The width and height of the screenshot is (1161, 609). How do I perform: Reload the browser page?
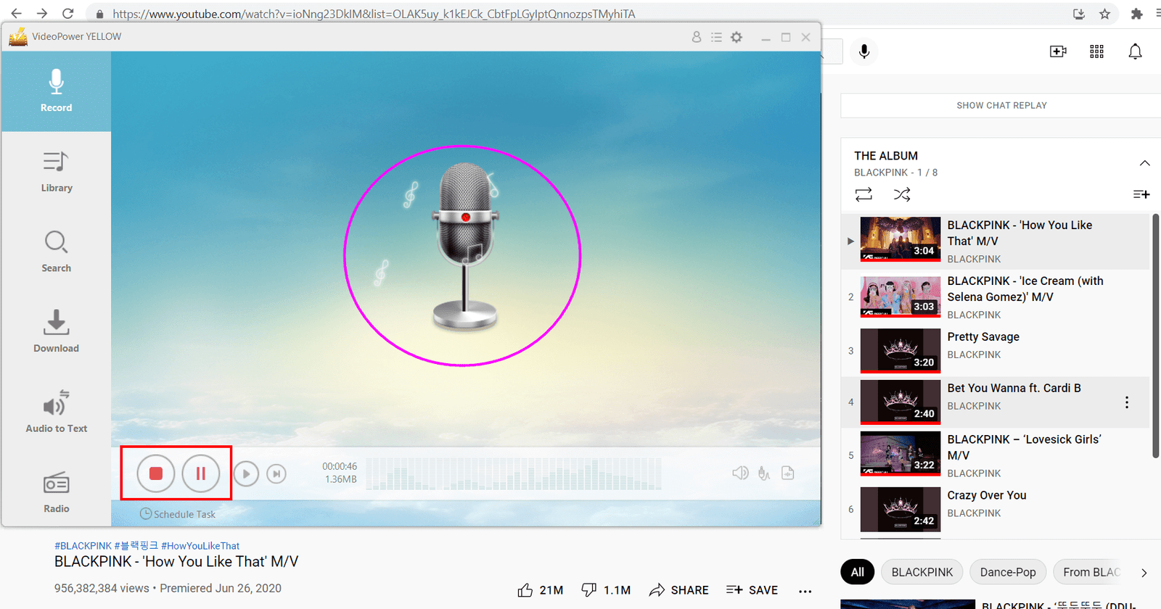click(x=67, y=14)
